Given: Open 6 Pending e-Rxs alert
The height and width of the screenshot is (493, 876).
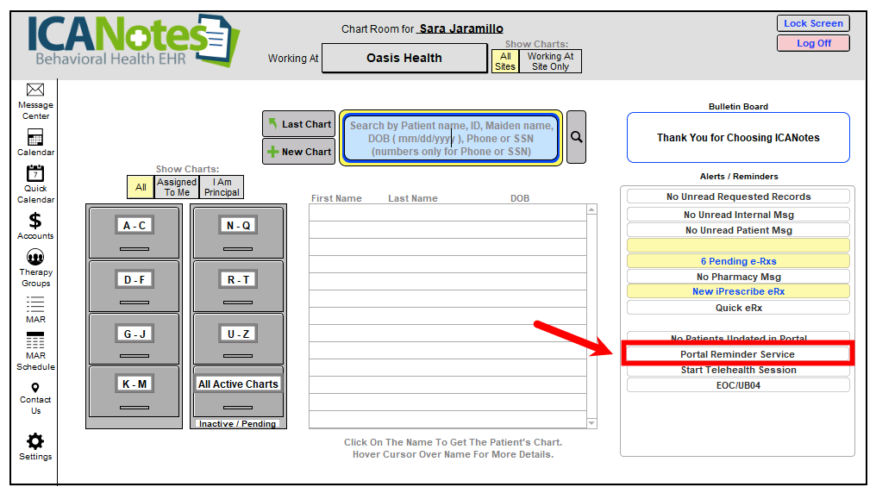Looking at the screenshot, I should click(738, 261).
